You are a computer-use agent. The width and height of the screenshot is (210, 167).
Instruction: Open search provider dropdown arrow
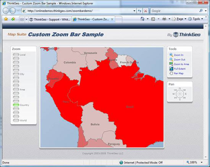[206, 11]
